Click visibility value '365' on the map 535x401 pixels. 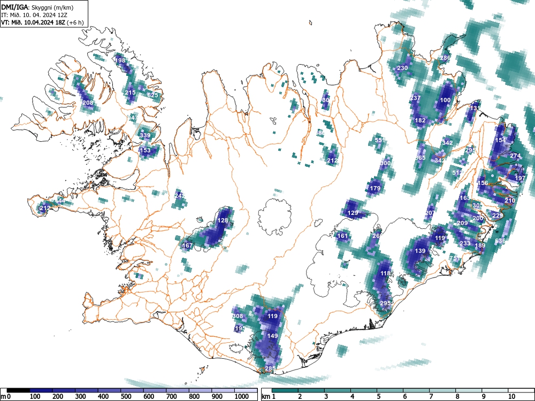pyautogui.click(x=421, y=158)
